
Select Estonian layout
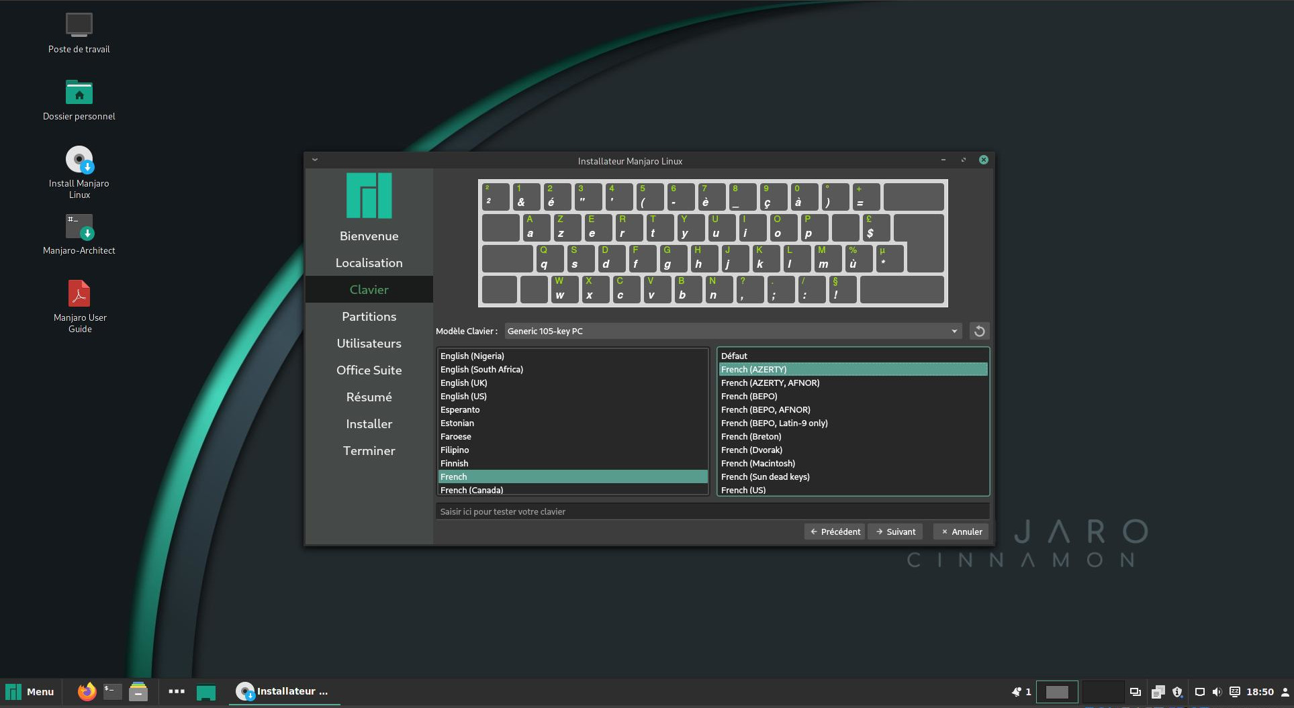[x=573, y=423]
